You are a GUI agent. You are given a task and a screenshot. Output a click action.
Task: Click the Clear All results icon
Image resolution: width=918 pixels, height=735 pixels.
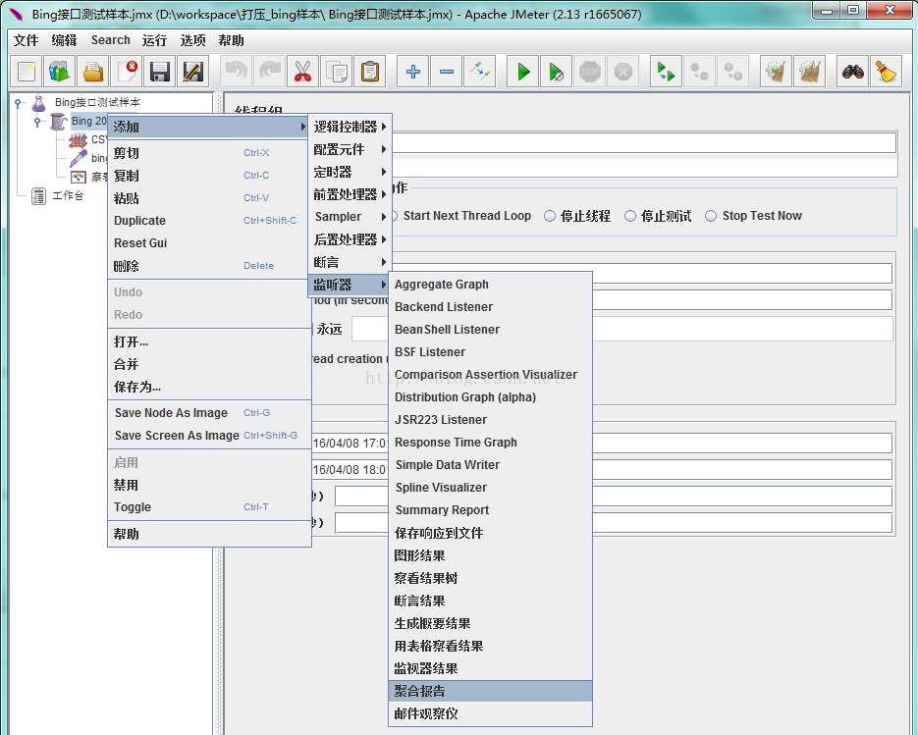[x=810, y=72]
